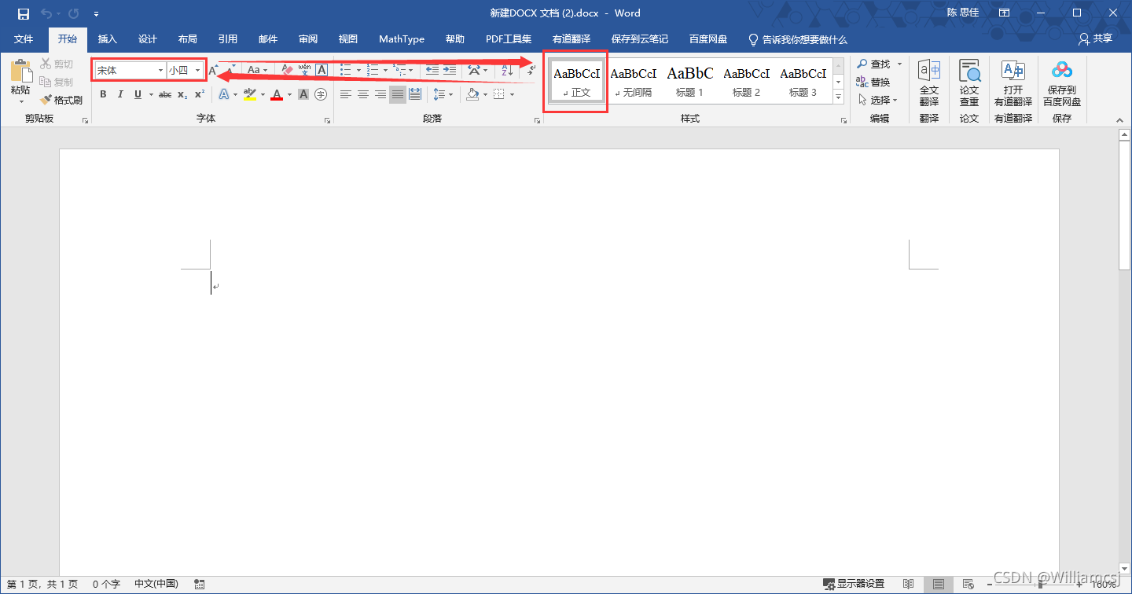The width and height of the screenshot is (1132, 594).
Task: Open the font size dropdown (小四)
Action: point(197,70)
